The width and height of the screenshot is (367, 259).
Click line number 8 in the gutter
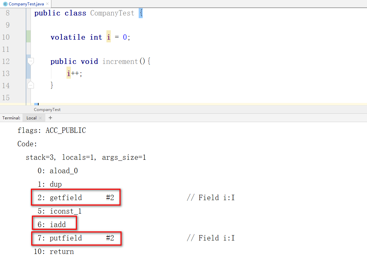7,13
